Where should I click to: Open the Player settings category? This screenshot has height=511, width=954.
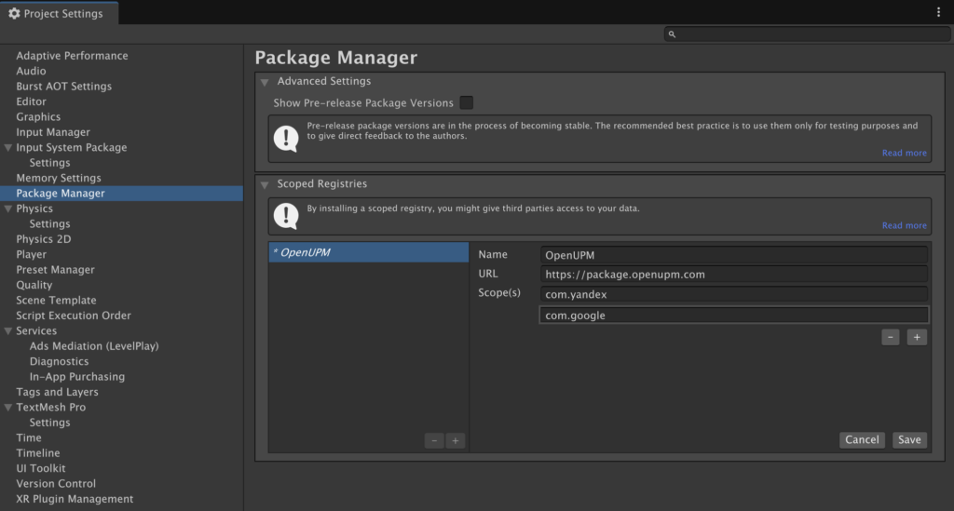[x=31, y=255]
